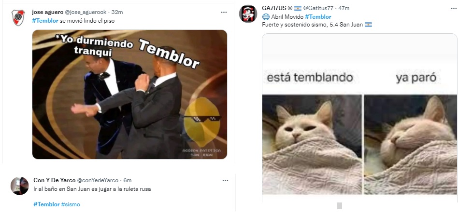Viewport: 458px width, 215px height.
Task: Open GA7I7US profile avatar
Action: click(x=248, y=13)
